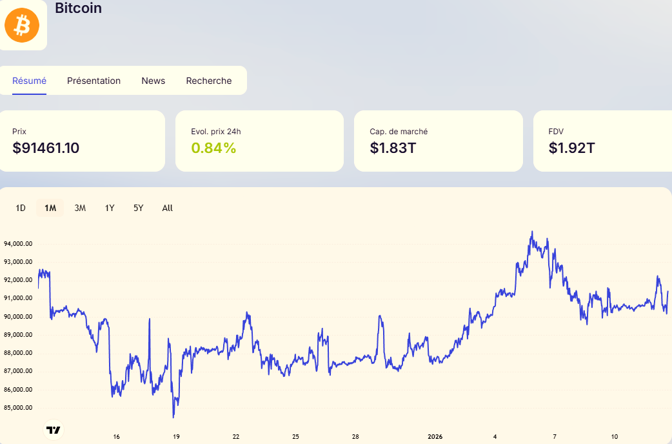Select the Cap. de marché card
672x444 pixels.
click(x=438, y=141)
